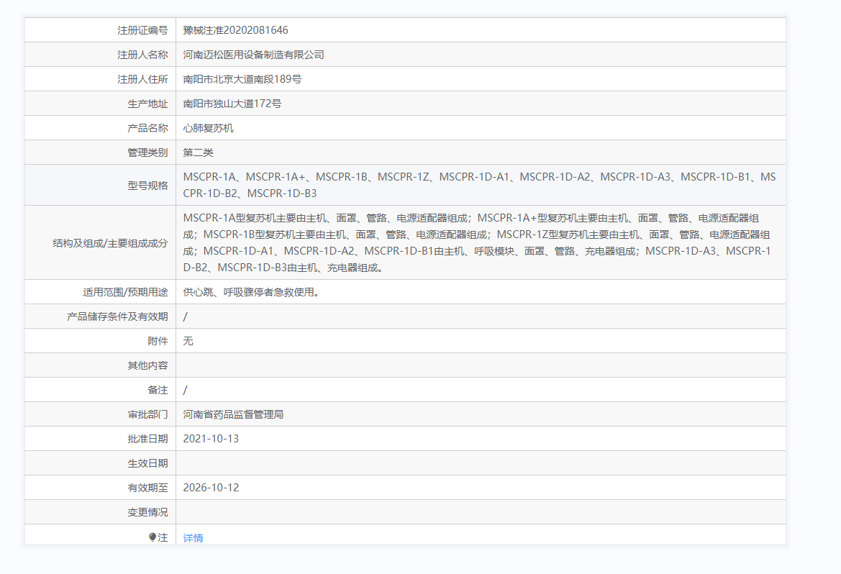The image size is (841, 574).
Task: Click the lightbulb icon beside 注
Action: click(153, 537)
